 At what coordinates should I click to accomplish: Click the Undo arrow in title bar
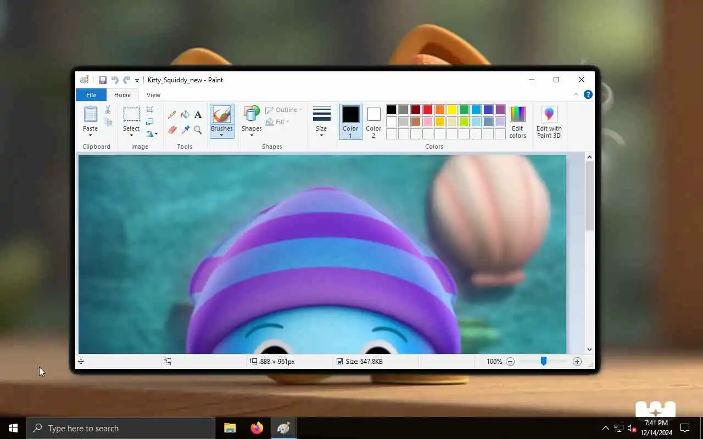click(115, 80)
